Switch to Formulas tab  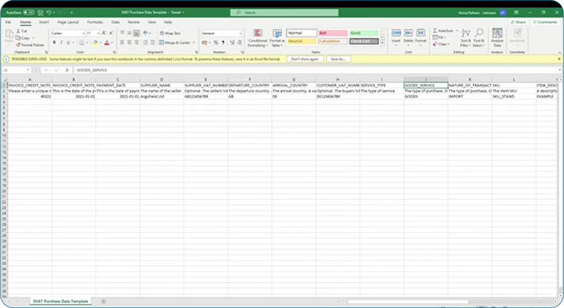95,22
